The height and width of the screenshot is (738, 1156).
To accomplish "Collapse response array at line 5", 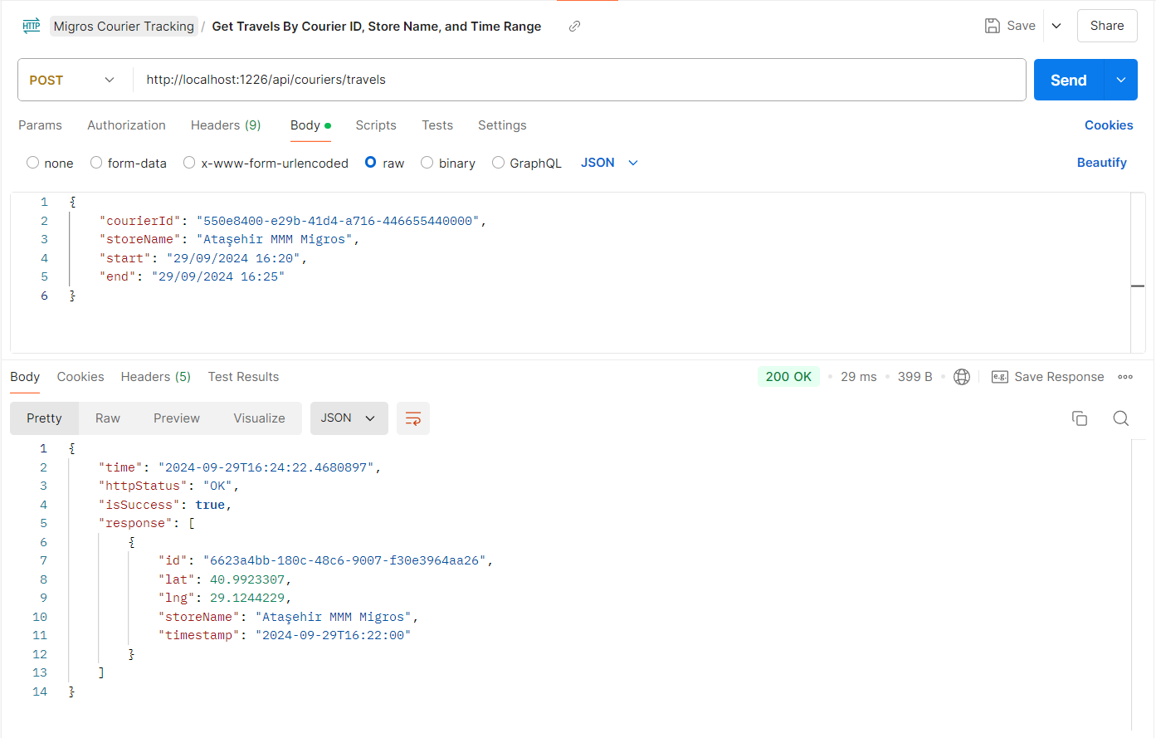I will click(192, 523).
